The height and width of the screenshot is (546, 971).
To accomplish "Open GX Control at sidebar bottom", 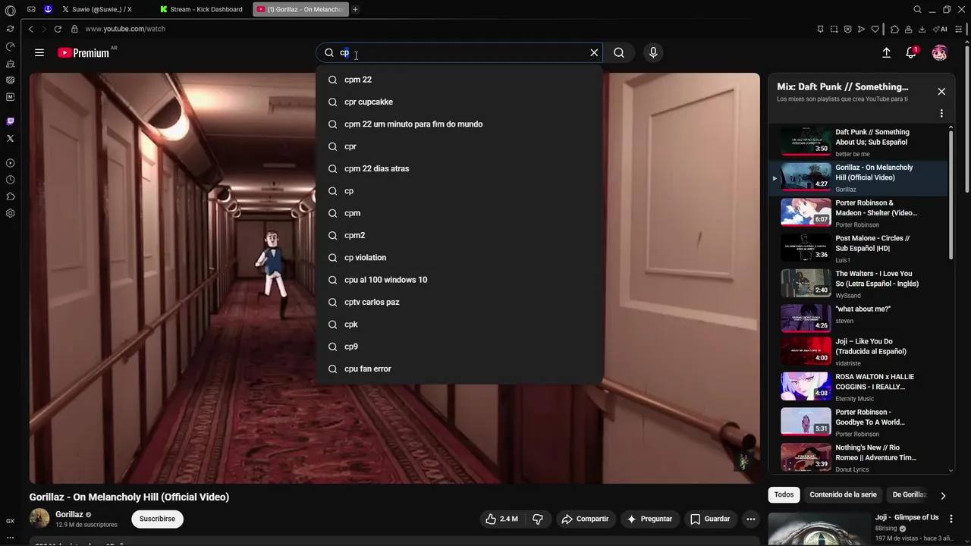I will pos(10,521).
